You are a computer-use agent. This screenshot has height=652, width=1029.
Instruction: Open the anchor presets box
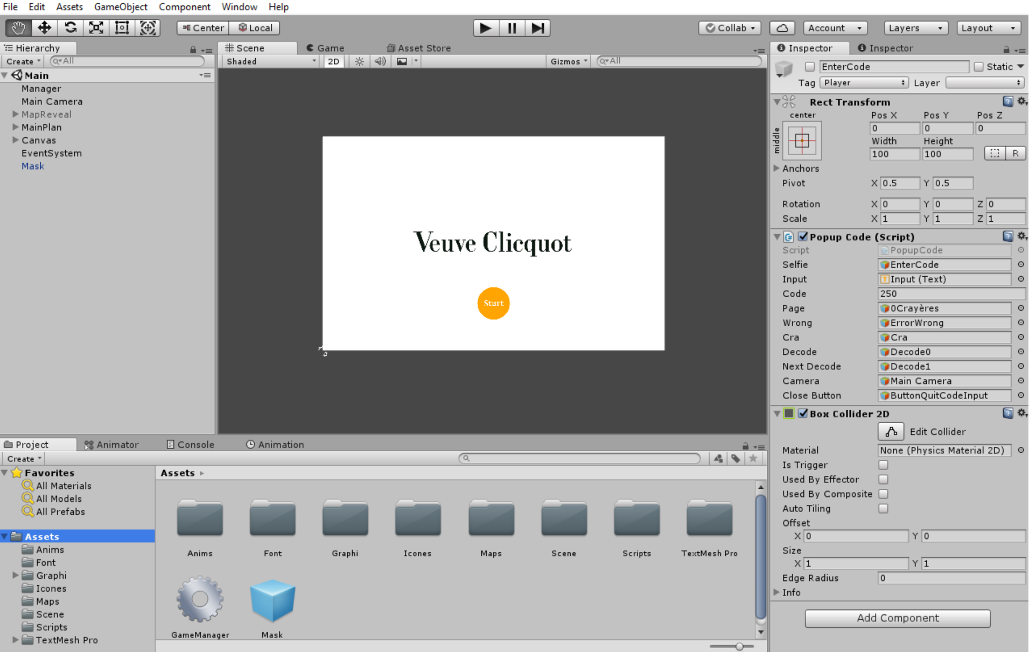pyautogui.click(x=802, y=141)
